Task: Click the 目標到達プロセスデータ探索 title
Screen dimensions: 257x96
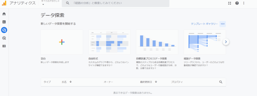Action: [x=152, y=58]
